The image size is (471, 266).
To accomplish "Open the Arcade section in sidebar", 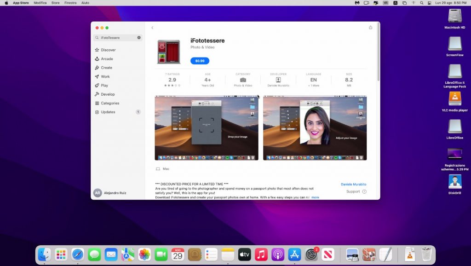I will coord(107,59).
